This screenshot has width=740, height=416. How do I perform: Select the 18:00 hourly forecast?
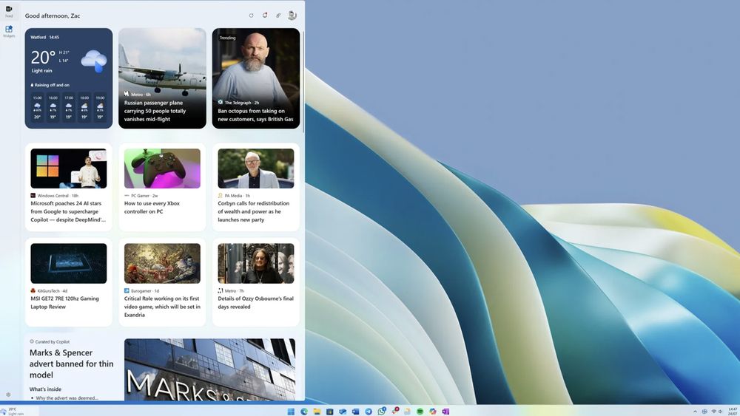[x=84, y=107]
